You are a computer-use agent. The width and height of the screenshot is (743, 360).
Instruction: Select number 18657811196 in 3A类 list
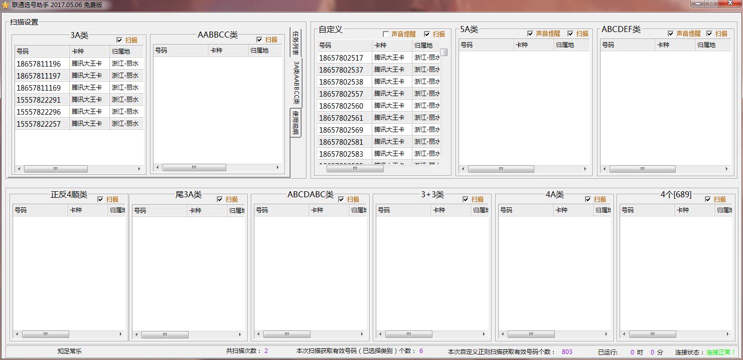click(x=39, y=64)
